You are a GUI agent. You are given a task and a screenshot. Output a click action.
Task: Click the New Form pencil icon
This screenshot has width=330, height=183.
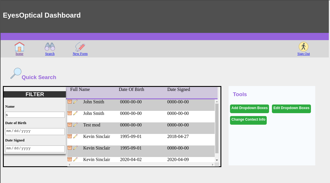click(80, 47)
